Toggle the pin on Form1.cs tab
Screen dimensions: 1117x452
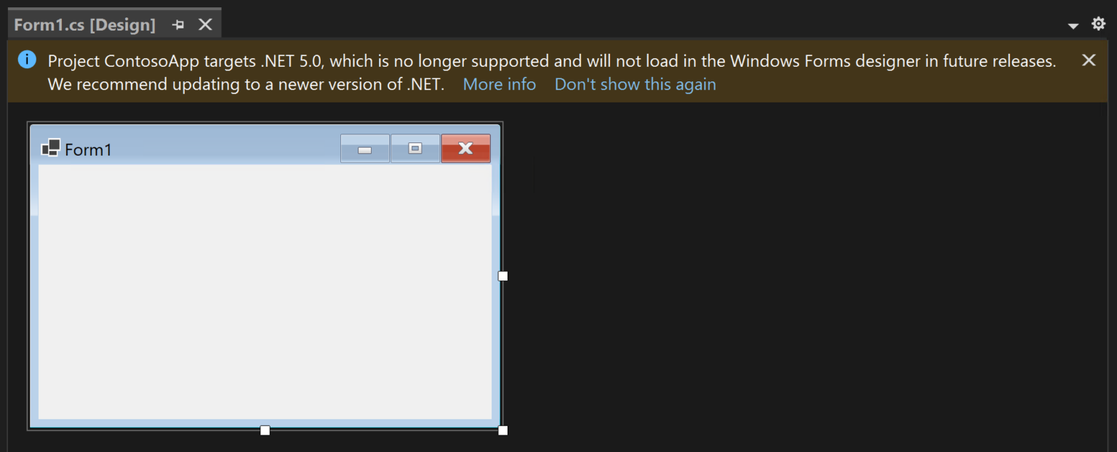(178, 25)
